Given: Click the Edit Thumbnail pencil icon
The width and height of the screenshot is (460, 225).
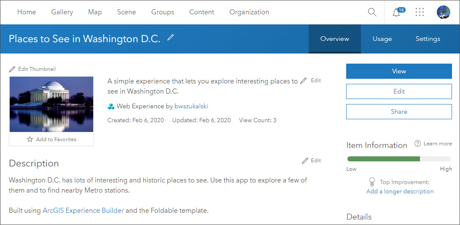Looking at the screenshot, I should tap(12, 69).
